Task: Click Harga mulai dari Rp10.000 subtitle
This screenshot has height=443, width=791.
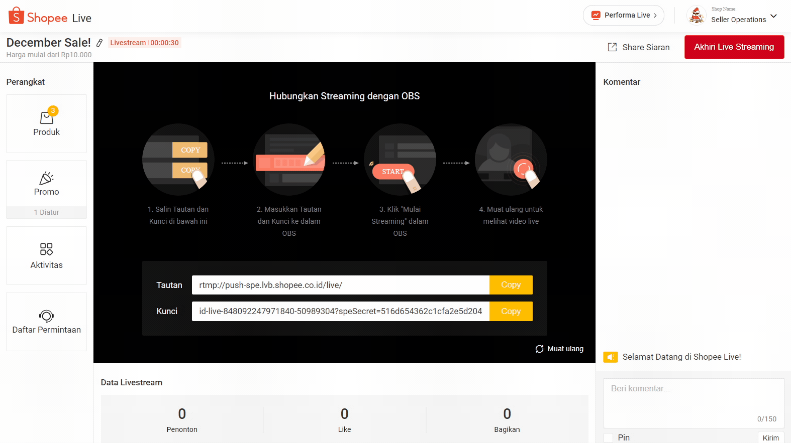Action: tap(49, 55)
